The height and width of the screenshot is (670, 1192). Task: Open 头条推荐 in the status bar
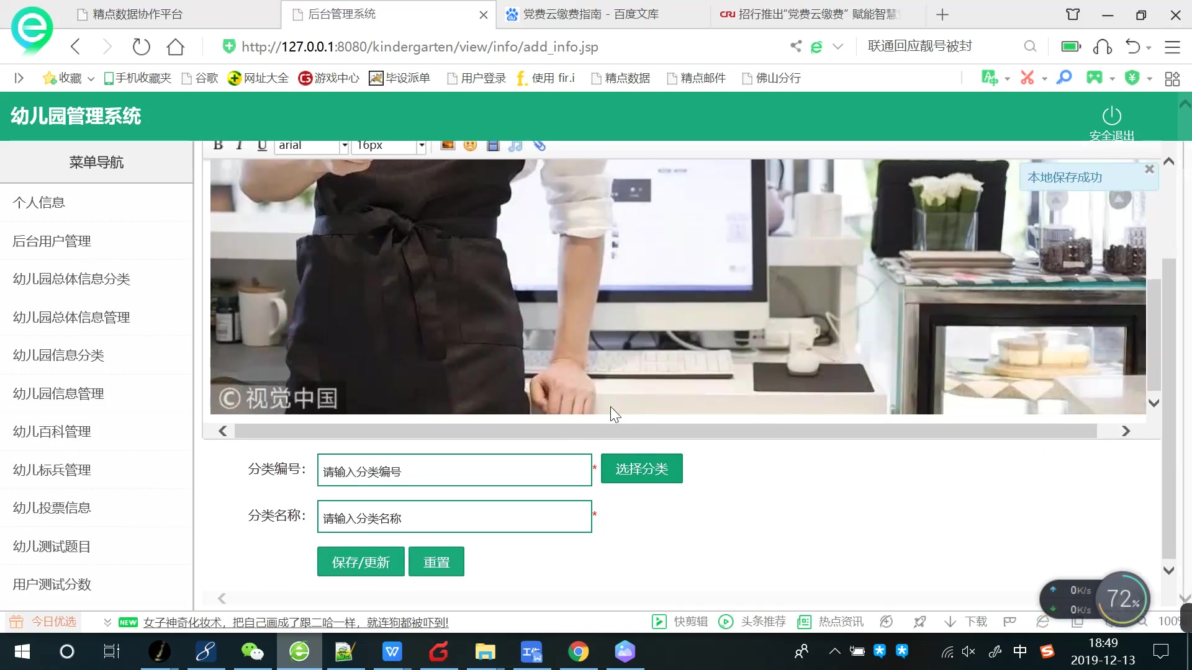click(x=752, y=621)
